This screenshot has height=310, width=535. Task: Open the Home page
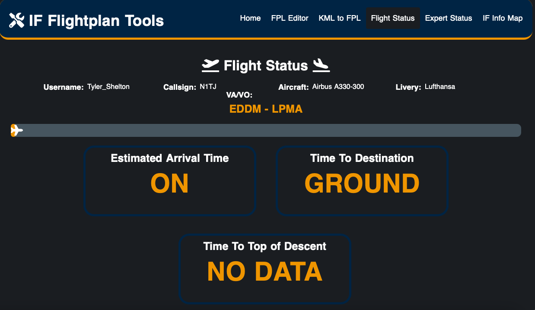(250, 18)
